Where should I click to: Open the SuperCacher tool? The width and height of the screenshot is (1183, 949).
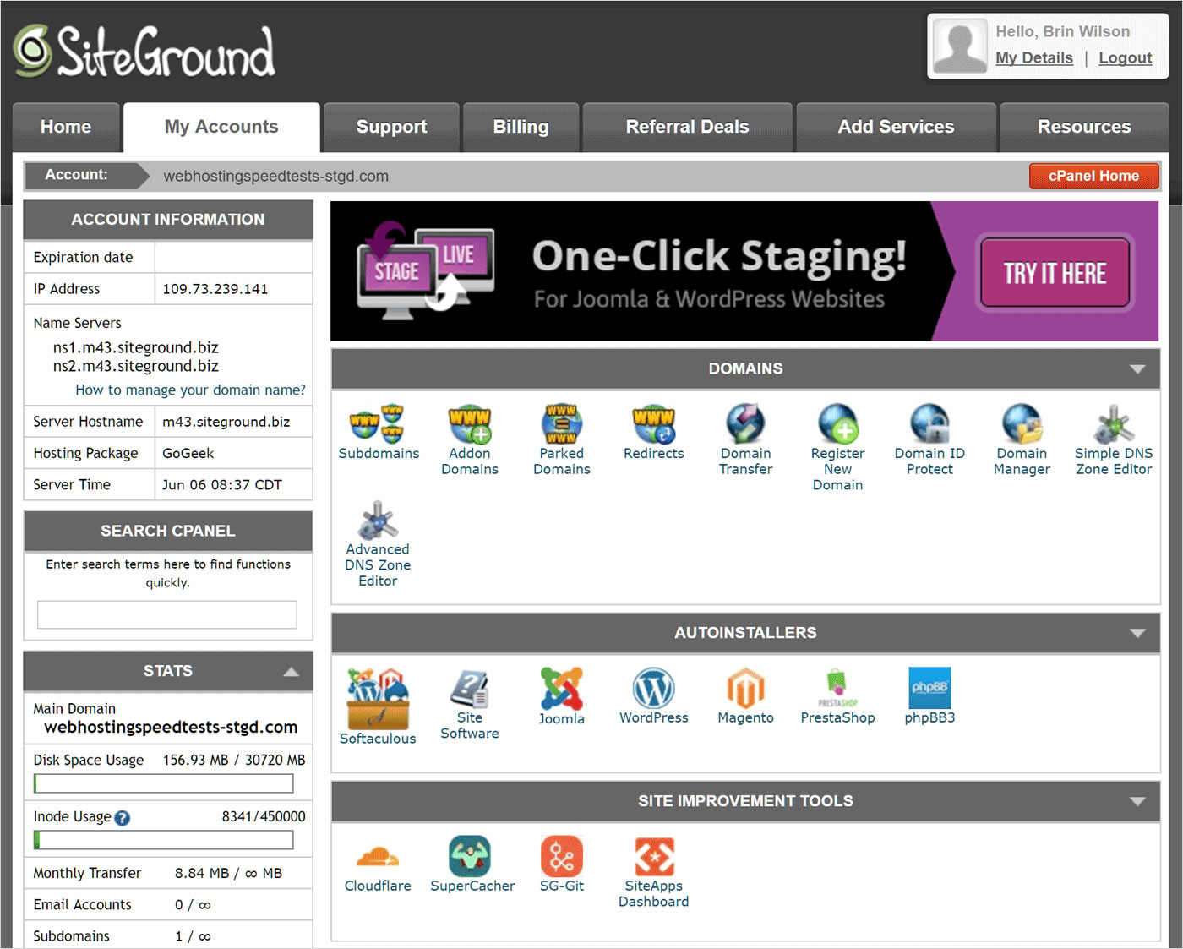coord(470,857)
